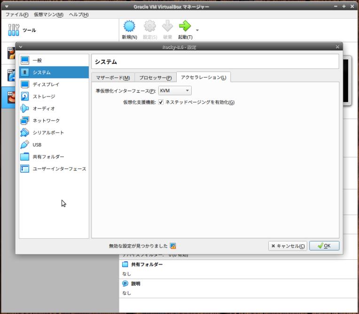Open the USB settings category

pos(54,145)
